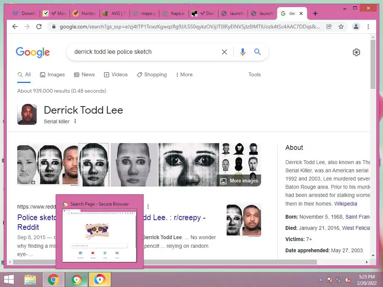Open the taskbar clock and date

[367, 280]
